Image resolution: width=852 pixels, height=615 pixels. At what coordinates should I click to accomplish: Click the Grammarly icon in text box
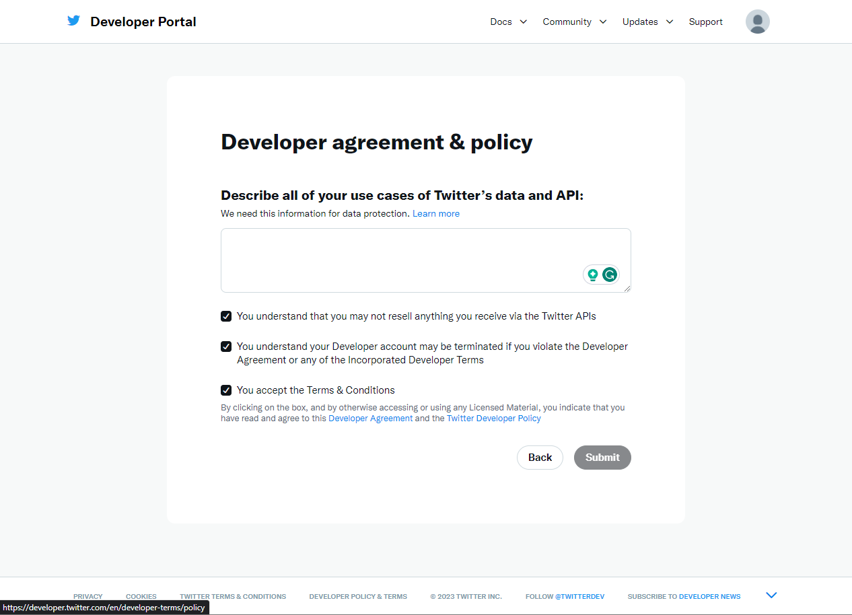click(x=610, y=275)
